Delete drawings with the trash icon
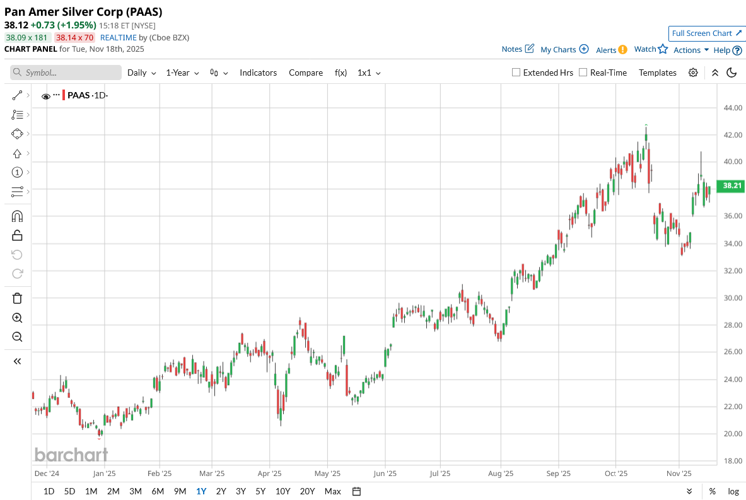The image size is (746, 500). click(17, 298)
